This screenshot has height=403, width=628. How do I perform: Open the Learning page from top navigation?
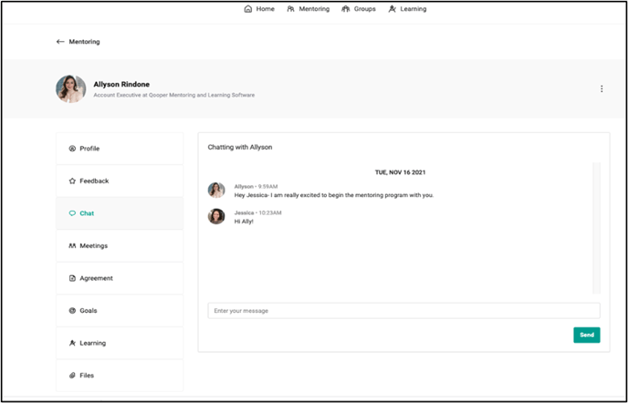coord(406,9)
